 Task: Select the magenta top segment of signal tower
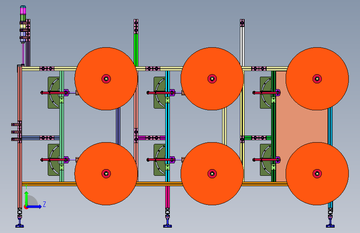click(23, 10)
